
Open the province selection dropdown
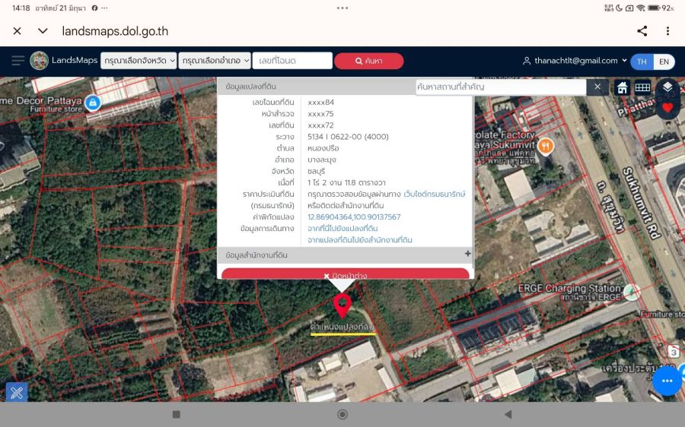(139, 61)
